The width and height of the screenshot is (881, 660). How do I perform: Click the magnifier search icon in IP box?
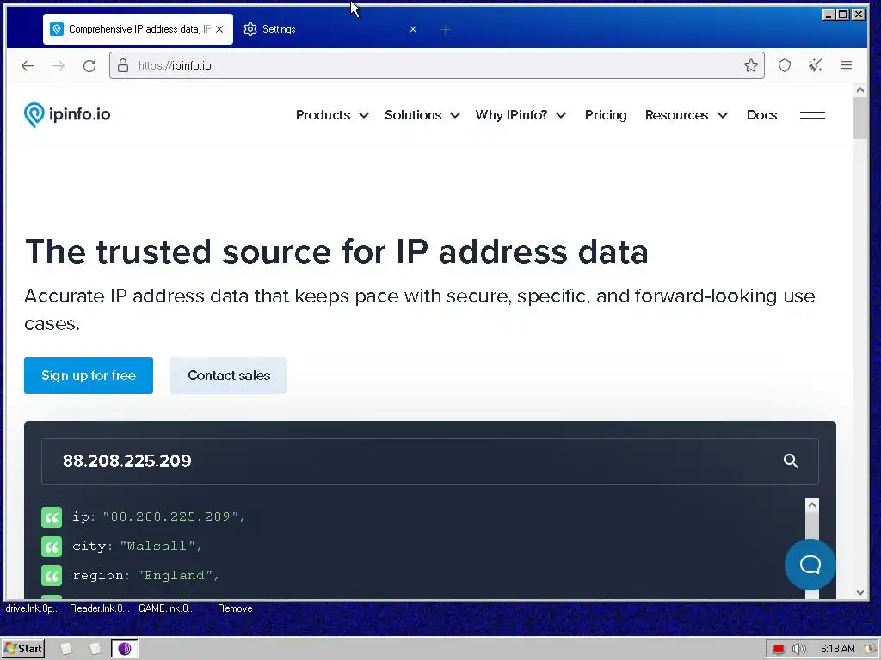791,461
